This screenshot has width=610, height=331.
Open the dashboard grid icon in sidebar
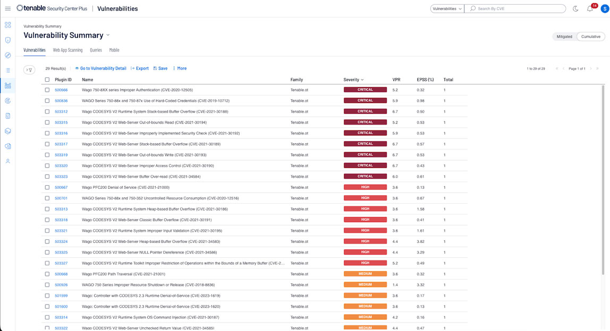8,25
